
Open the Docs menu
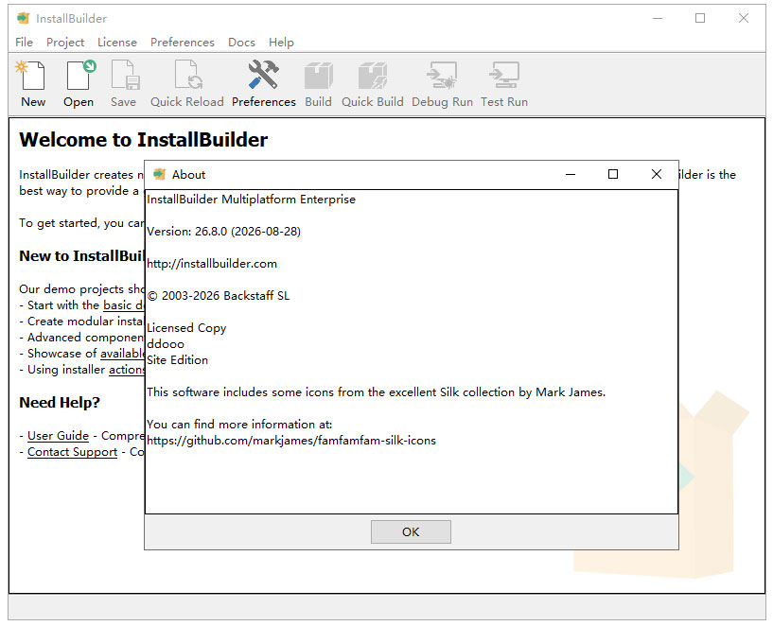[x=241, y=43]
